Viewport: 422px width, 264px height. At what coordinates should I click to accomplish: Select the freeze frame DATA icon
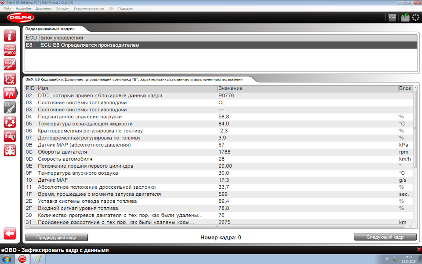coord(10,93)
